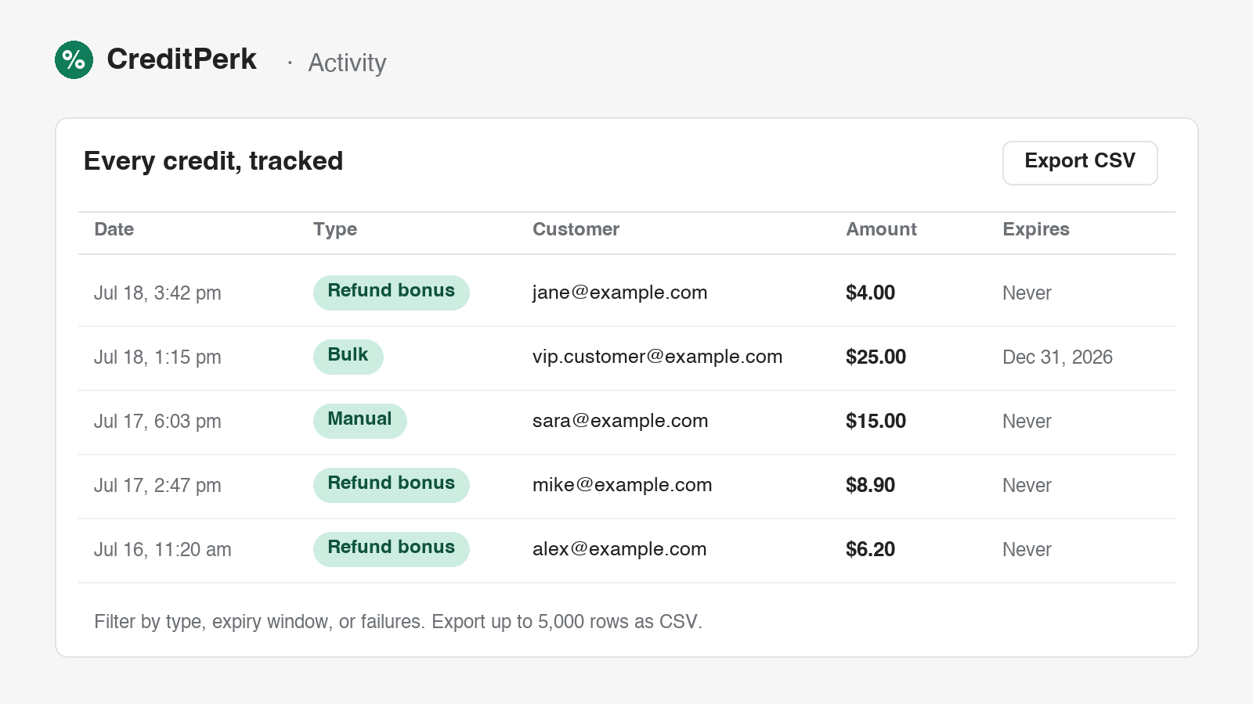
Task: Click Refund bonus badge for mike@example.com
Action: click(x=392, y=485)
